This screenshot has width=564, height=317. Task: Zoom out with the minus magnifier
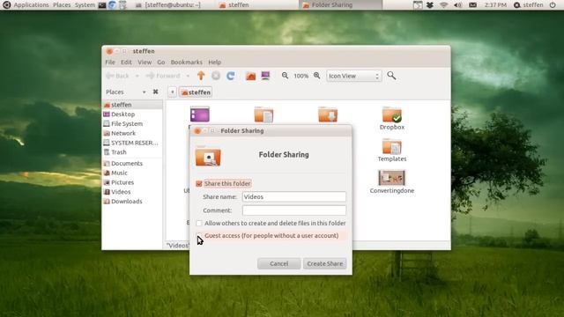click(x=285, y=76)
